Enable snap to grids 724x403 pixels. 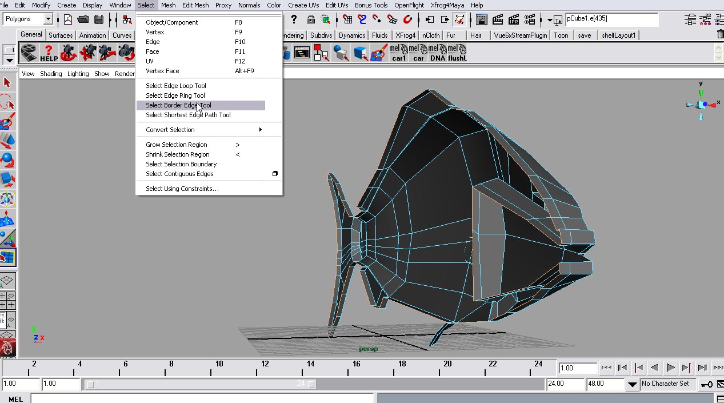click(347, 19)
